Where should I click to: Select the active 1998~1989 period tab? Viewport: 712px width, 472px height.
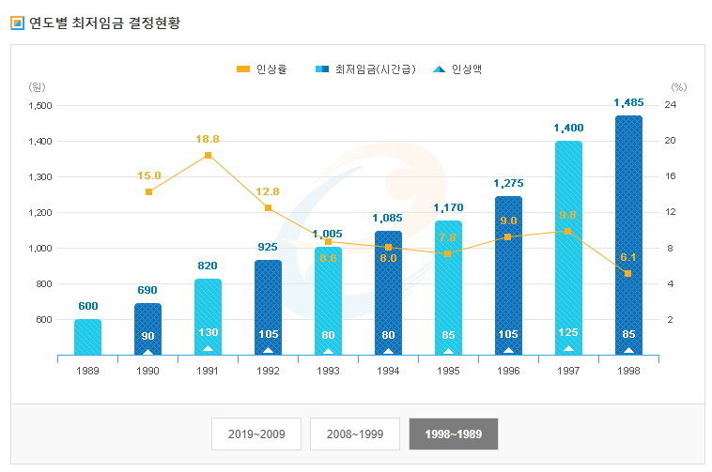pyautogui.click(x=454, y=434)
